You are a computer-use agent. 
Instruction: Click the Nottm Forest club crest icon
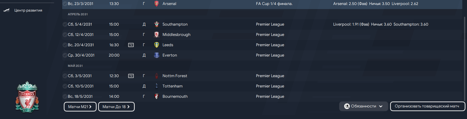tap(157, 76)
